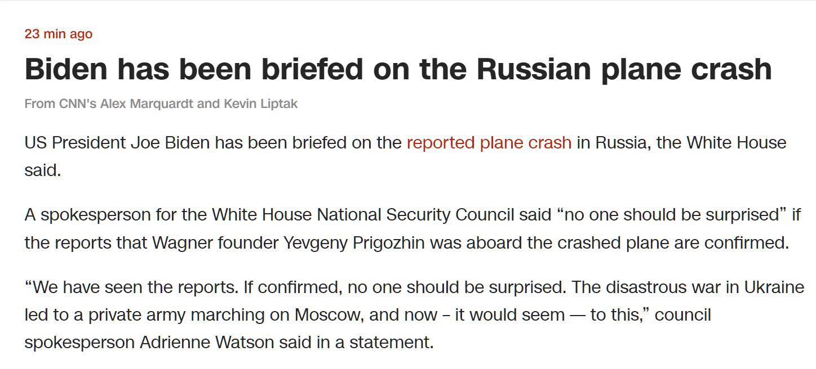816x369 pixels.
Task: Open the "reported plane crash" link
Action: pyautogui.click(x=489, y=143)
